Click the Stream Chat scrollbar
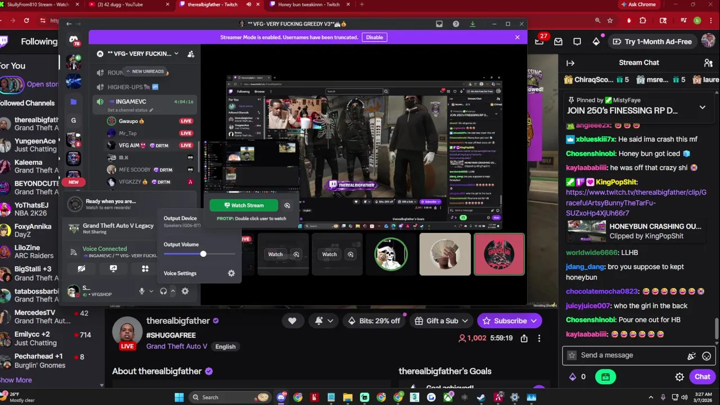720x405 pixels. click(716, 328)
